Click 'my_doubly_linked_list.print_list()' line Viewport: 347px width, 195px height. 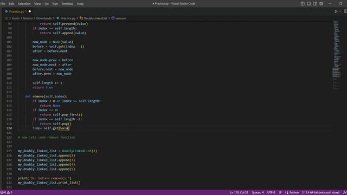click(49, 183)
